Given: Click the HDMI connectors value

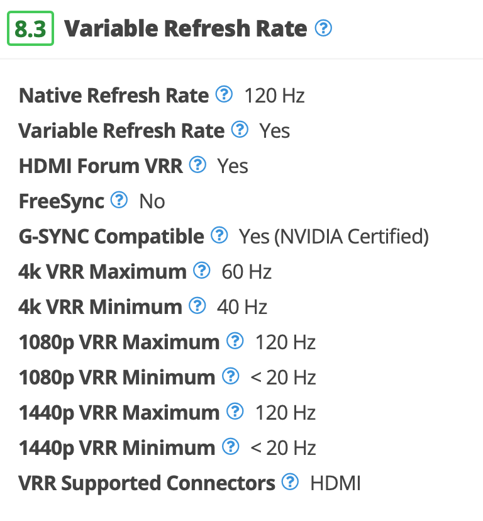Looking at the screenshot, I should coord(335,483).
